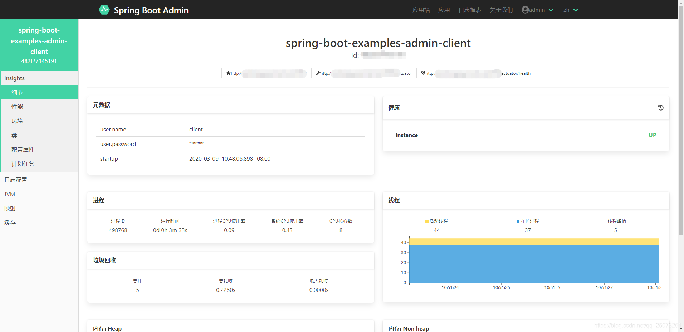Click the instance id 482f27145191 in sidebar
The image size is (684, 332).
(39, 61)
